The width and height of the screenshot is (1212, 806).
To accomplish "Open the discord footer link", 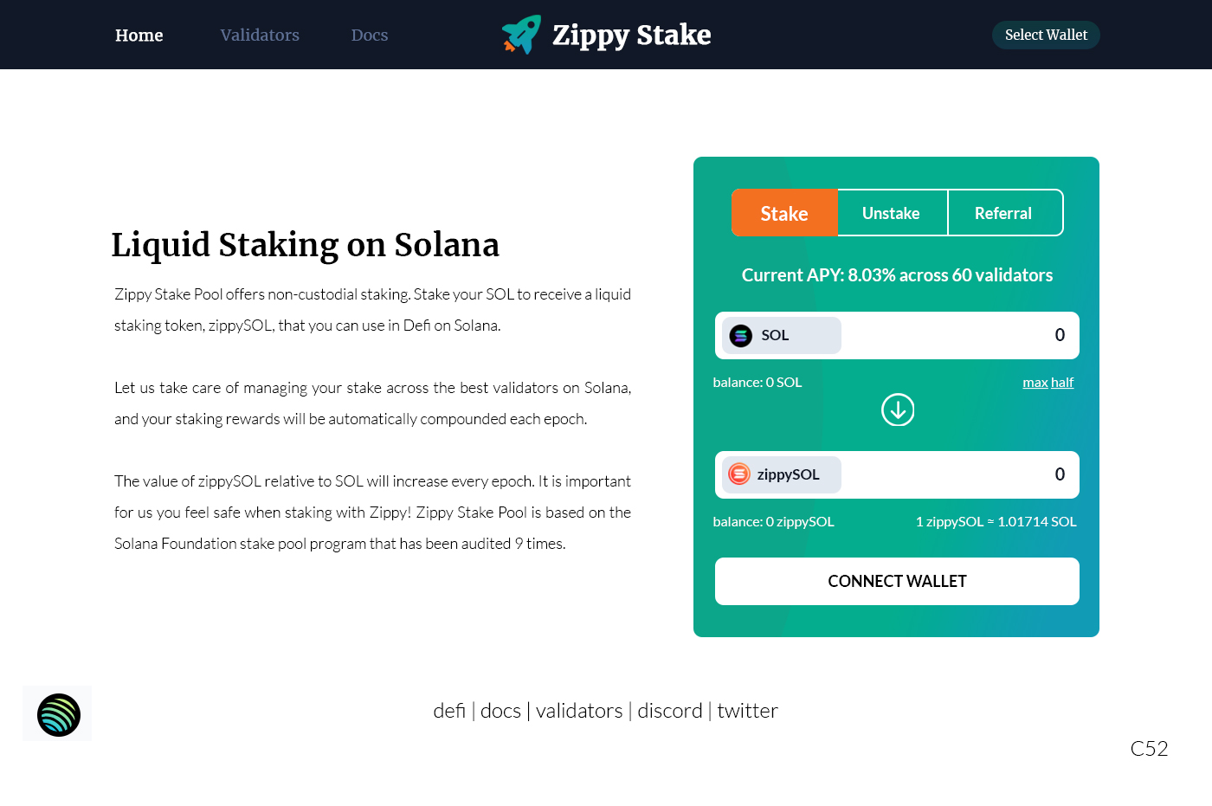I will tap(670, 711).
